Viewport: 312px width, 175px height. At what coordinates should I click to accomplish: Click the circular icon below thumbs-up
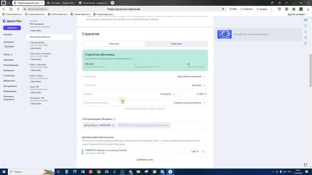click(306, 43)
